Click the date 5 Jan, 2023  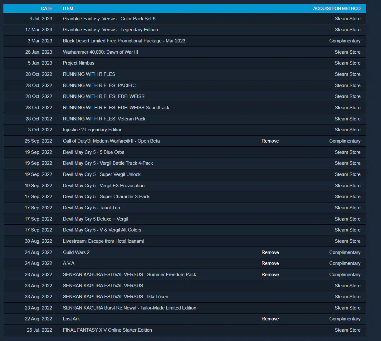tap(40, 63)
